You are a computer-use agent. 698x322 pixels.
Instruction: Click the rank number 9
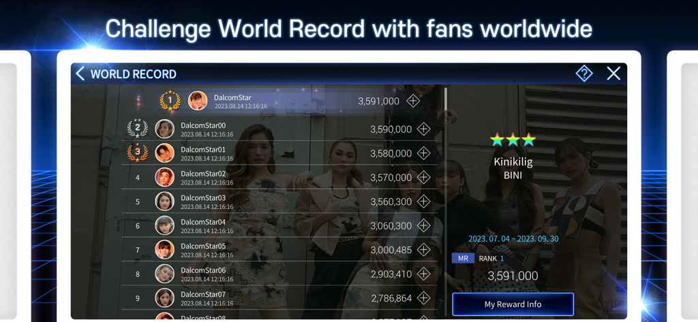pyautogui.click(x=138, y=298)
